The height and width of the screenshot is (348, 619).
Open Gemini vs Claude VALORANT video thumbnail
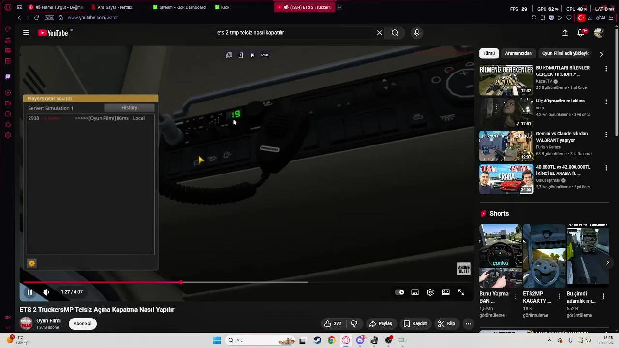point(506,146)
